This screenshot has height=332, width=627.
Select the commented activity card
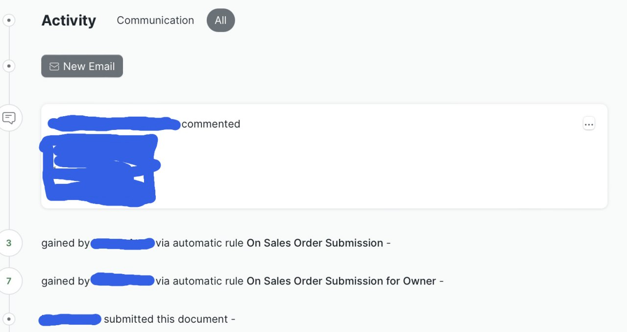(323, 156)
